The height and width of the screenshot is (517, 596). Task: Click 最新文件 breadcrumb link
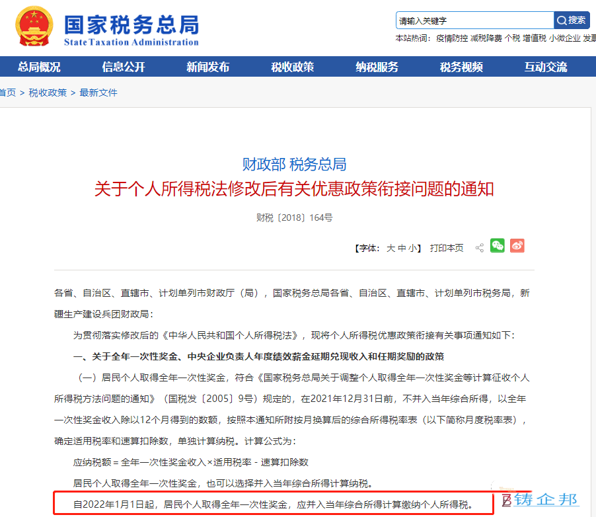click(x=98, y=93)
